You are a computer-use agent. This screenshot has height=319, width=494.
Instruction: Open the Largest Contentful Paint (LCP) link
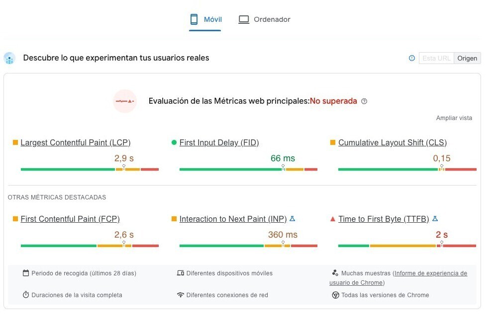(76, 143)
